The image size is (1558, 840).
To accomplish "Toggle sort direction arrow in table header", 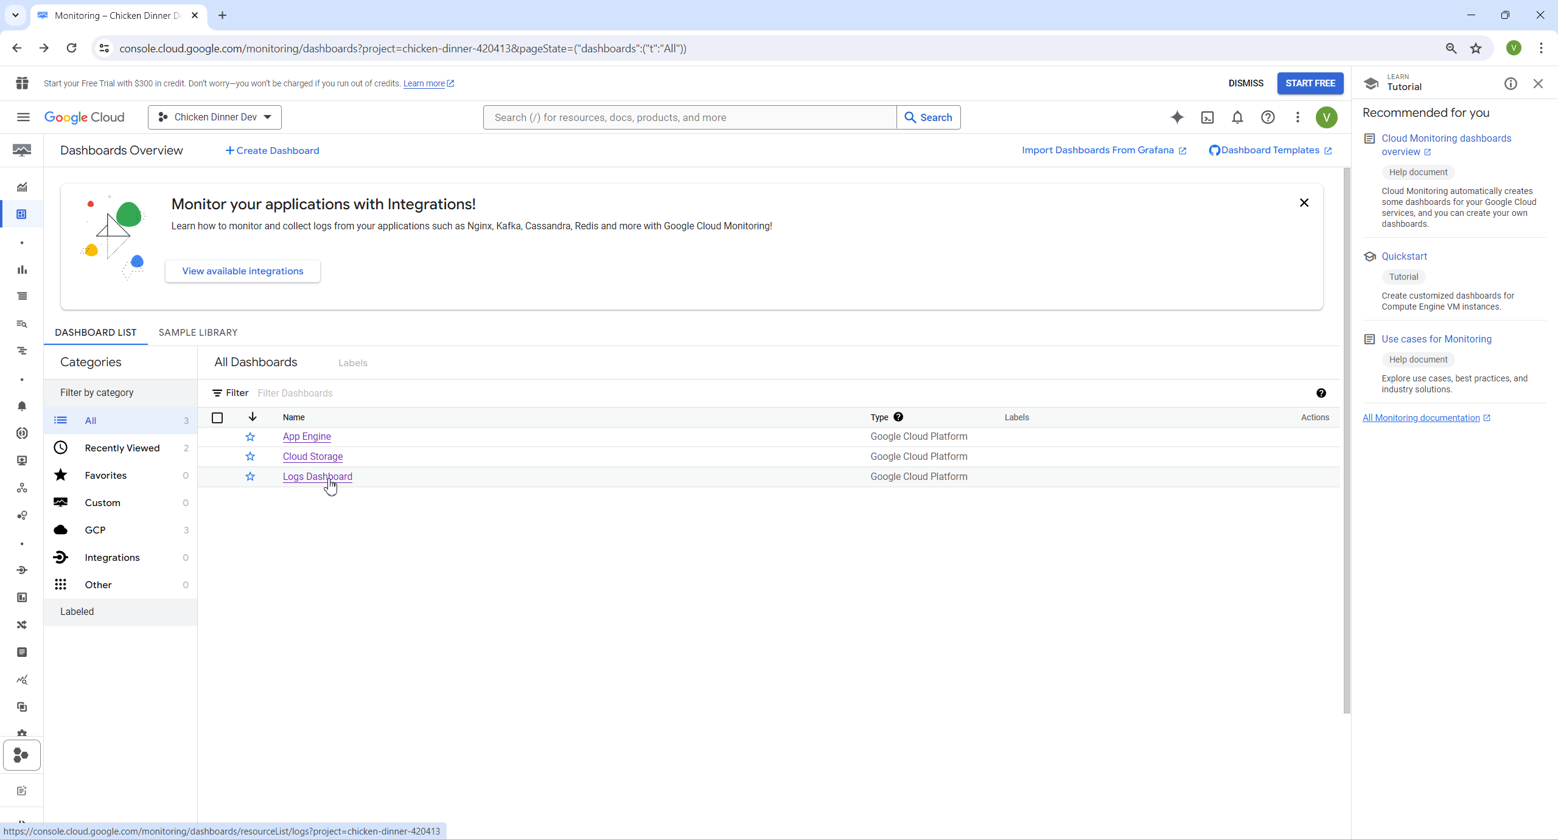I will [x=253, y=417].
